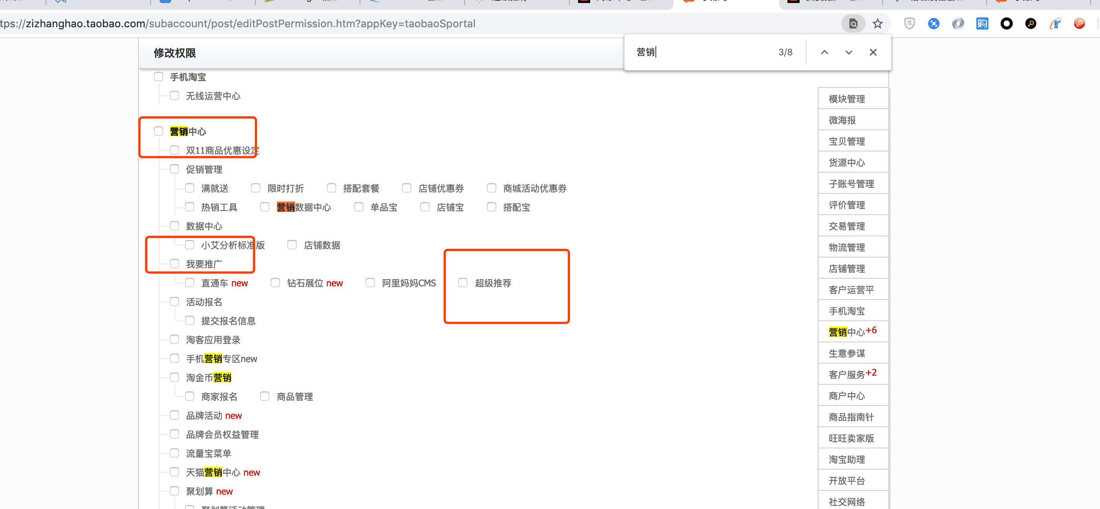Check the 我要推广 checkbox

click(174, 264)
